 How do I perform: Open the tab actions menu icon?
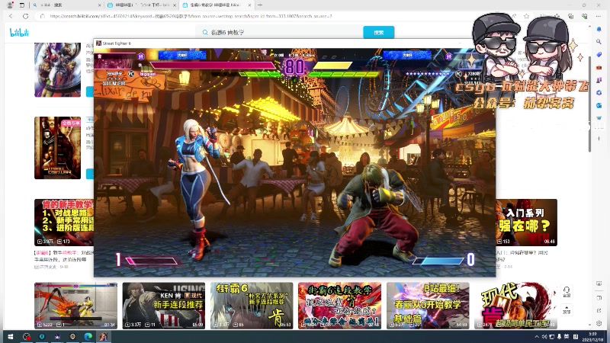pyautogui.click(x=22, y=5)
